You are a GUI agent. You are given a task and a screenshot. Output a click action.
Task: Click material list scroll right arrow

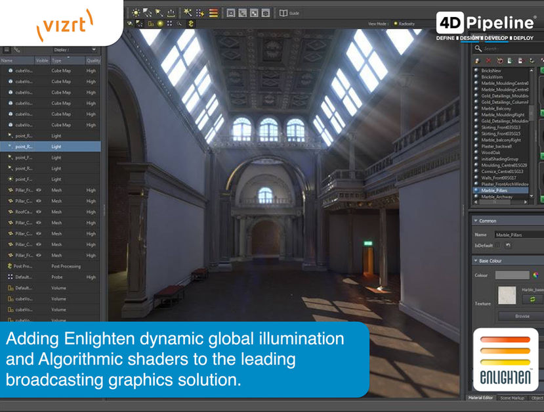[x=526, y=202]
